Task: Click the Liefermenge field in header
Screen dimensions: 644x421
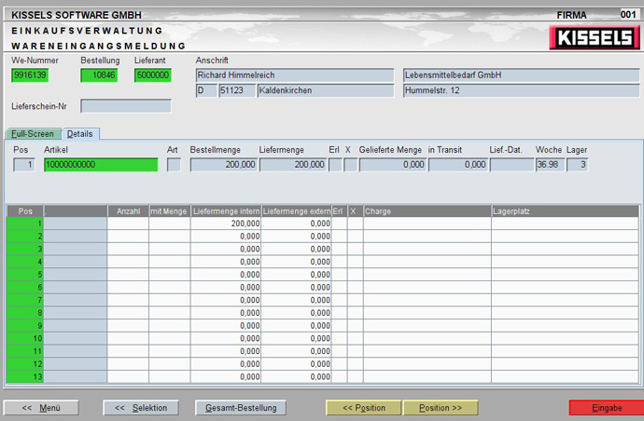Action: 293,165
